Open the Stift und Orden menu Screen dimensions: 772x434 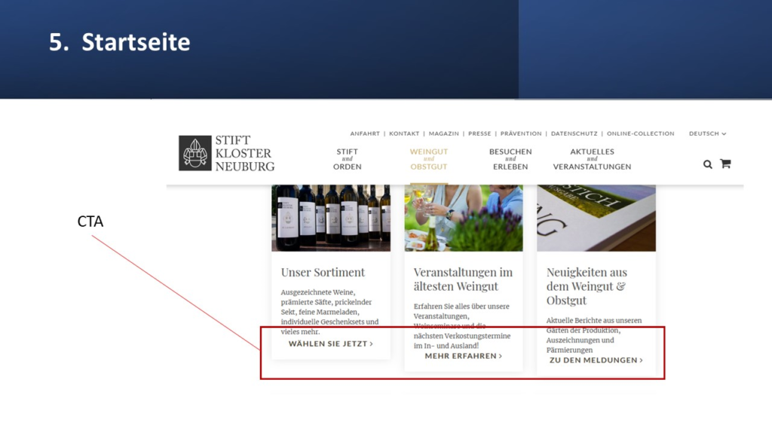348,159
